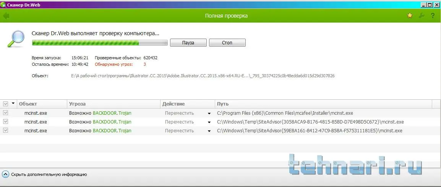Close the Dr.Web scanner window
This screenshot has height=187, width=441.
[x=436, y=5]
